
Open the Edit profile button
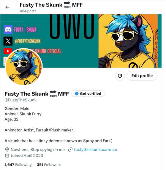(x=142, y=76)
